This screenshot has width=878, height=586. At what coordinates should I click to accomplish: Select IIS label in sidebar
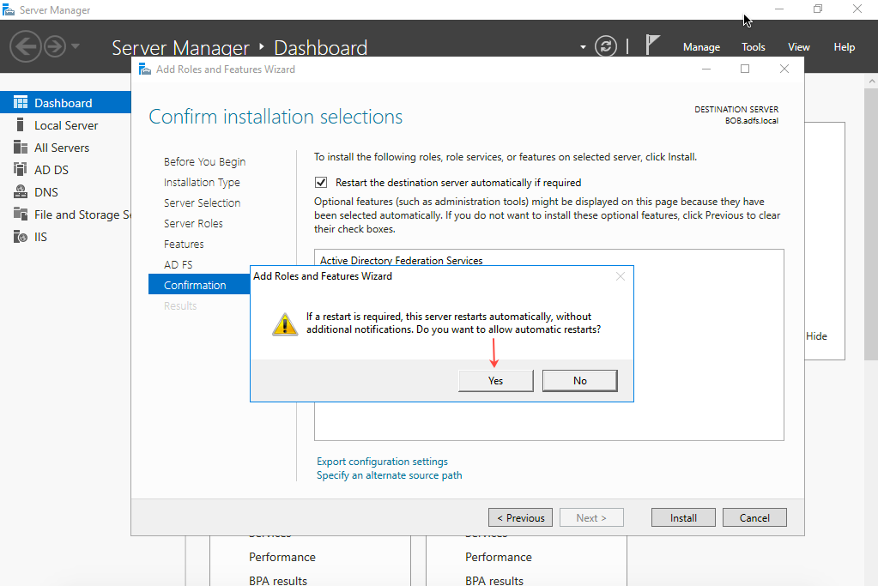coord(40,237)
